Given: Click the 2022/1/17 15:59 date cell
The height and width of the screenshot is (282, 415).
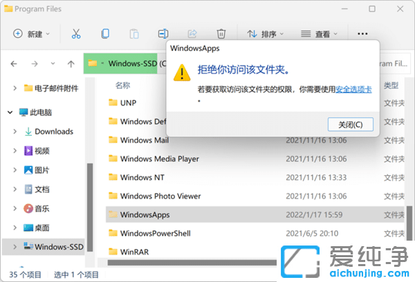Looking at the screenshot, I should 314,214.
